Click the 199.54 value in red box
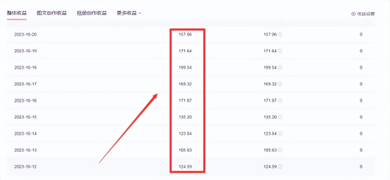 [185, 68]
